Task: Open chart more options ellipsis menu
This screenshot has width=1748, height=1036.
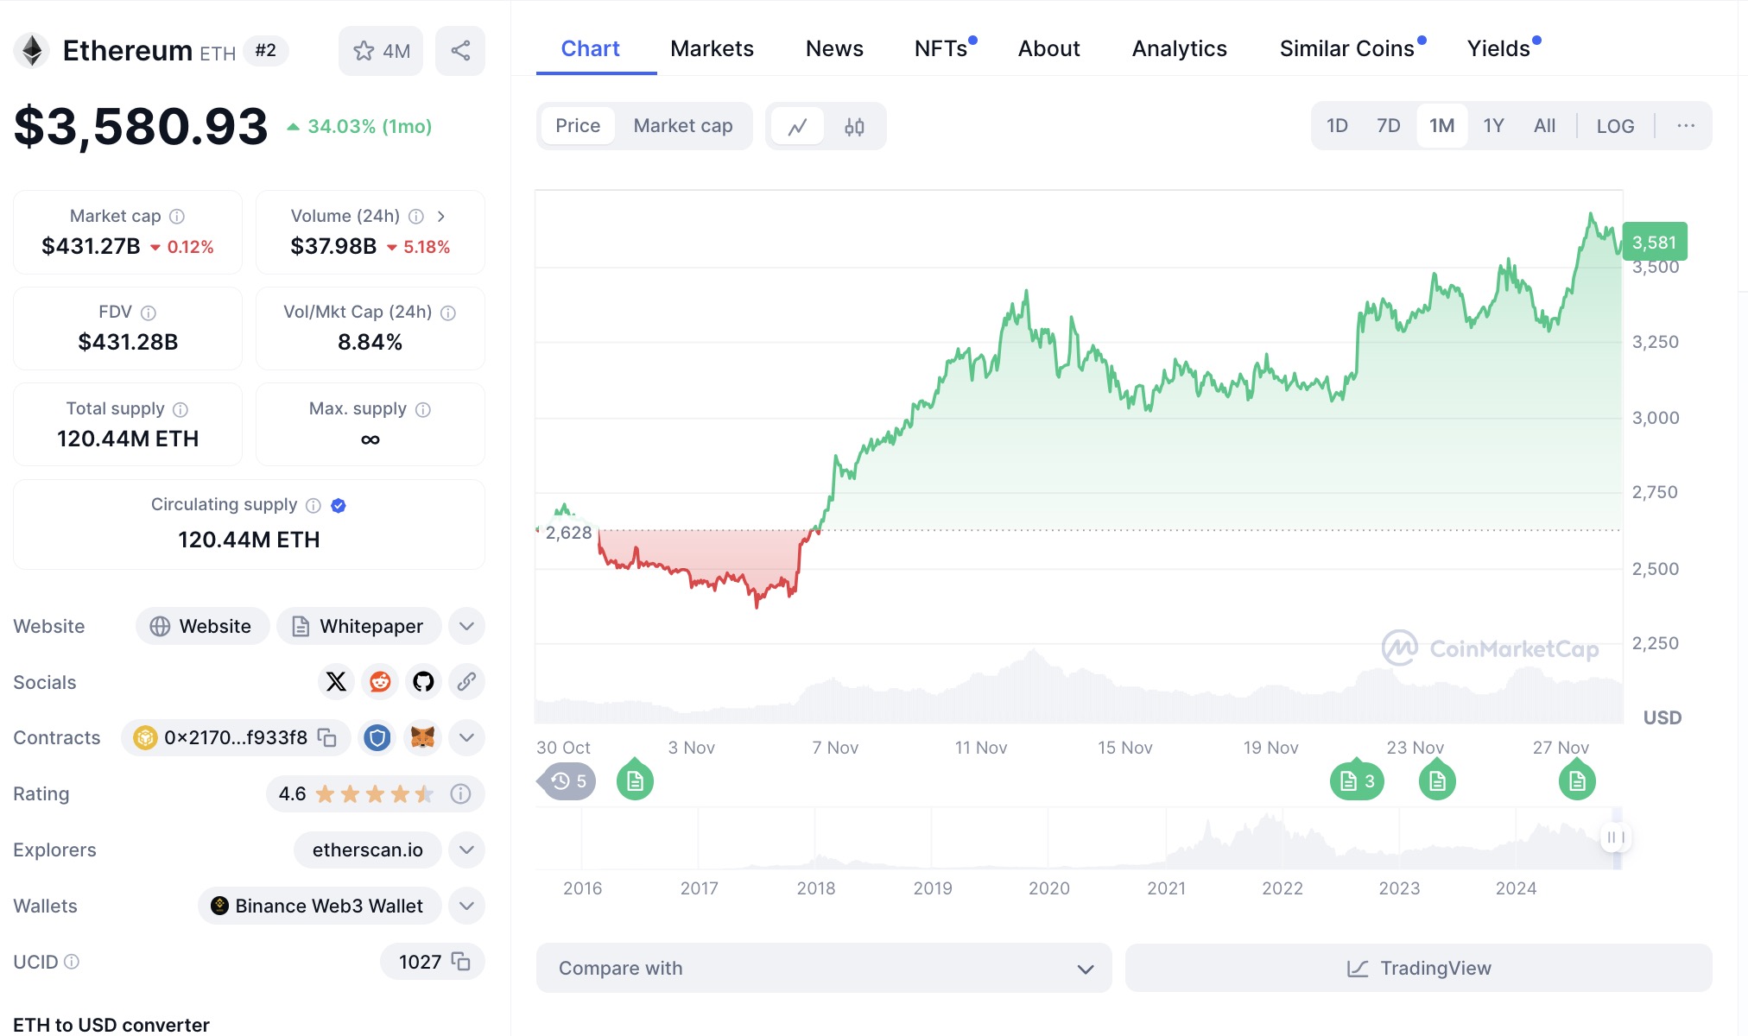Action: (1685, 126)
